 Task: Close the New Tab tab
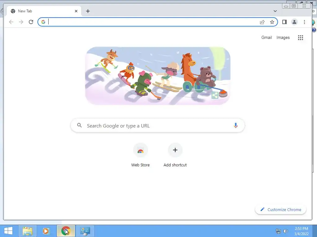pos(76,11)
